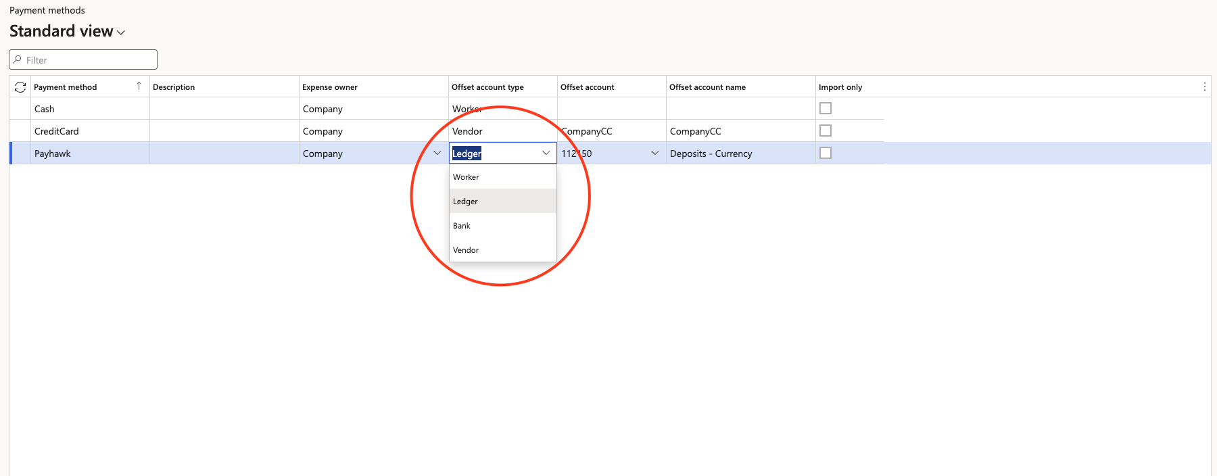Image resolution: width=1217 pixels, height=476 pixels.
Task: Select Worker from the dropdown list
Action: click(503, 177)
